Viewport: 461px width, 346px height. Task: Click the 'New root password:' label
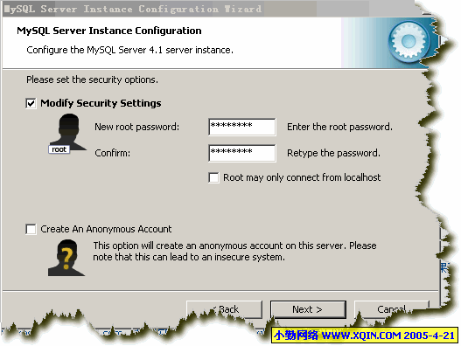[136, 127]
